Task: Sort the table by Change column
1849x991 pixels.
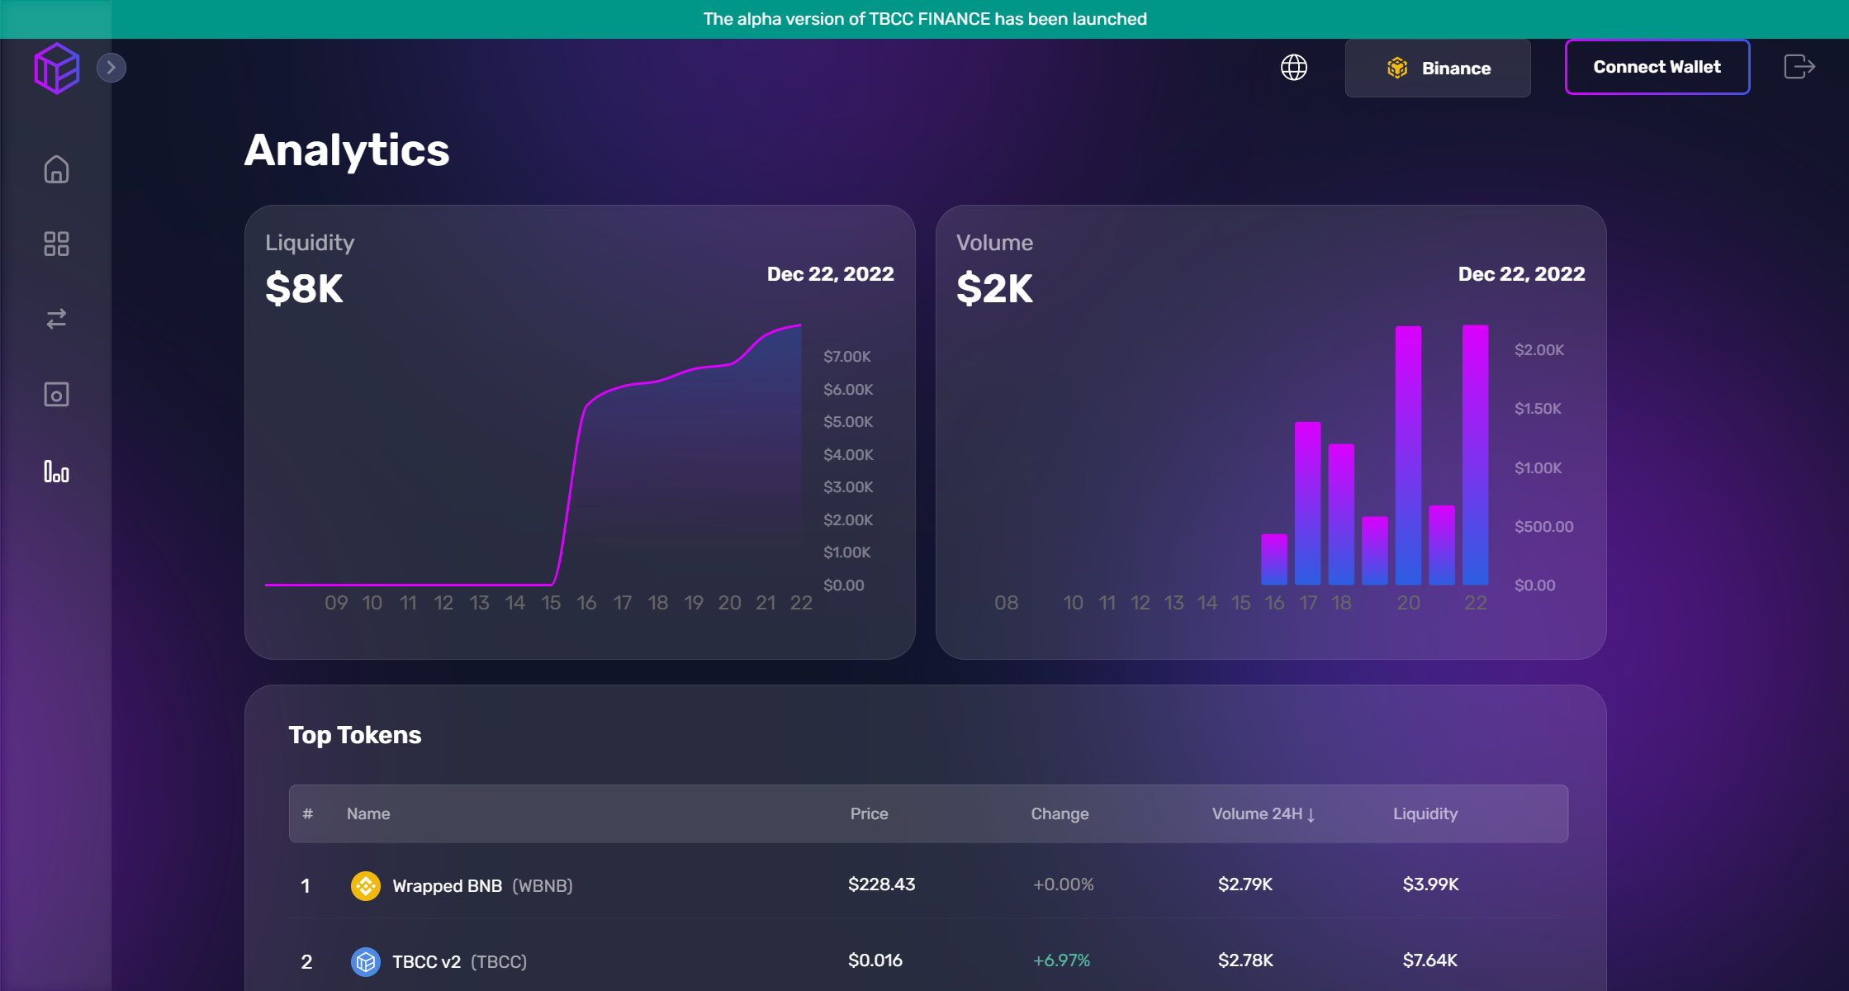Action: [1060, 813]
